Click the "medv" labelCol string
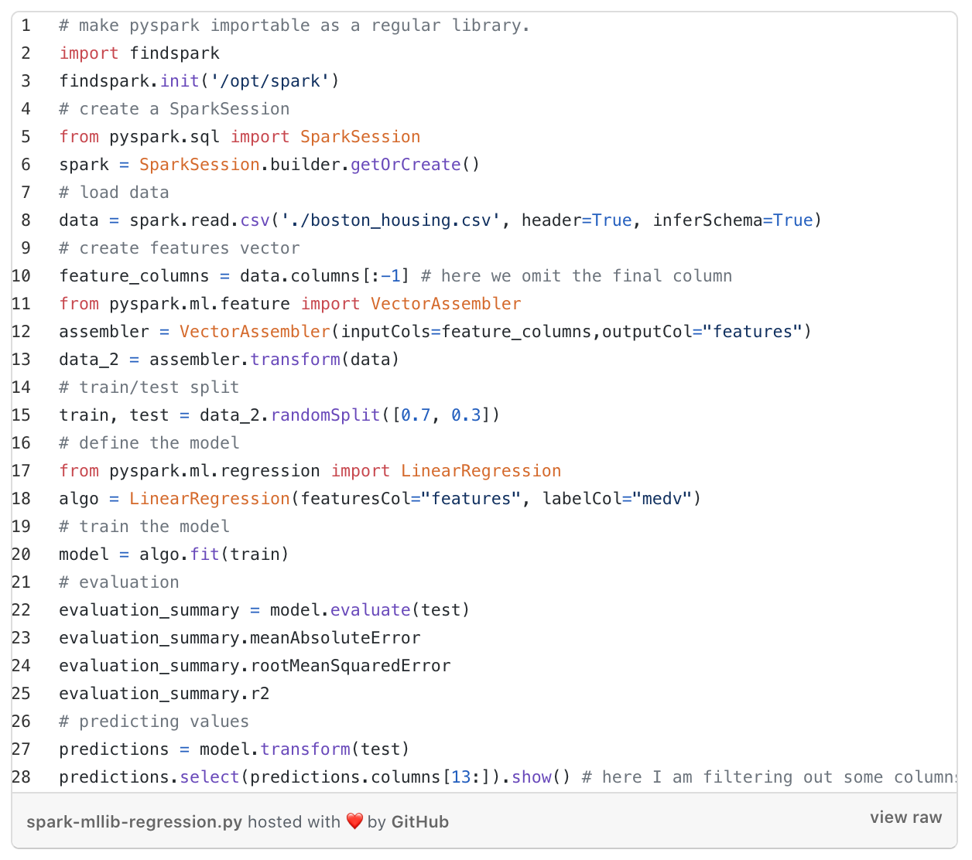This screenshot has height=860, width=972. click(x=662, y=499)
